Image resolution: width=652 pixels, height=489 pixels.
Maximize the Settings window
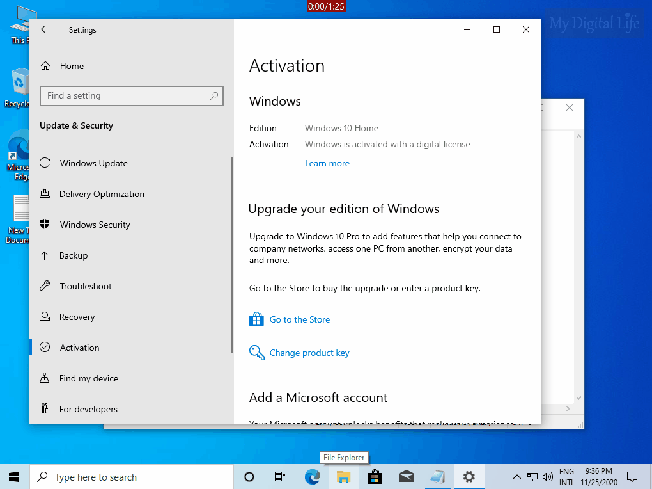(x=497, y=29)
